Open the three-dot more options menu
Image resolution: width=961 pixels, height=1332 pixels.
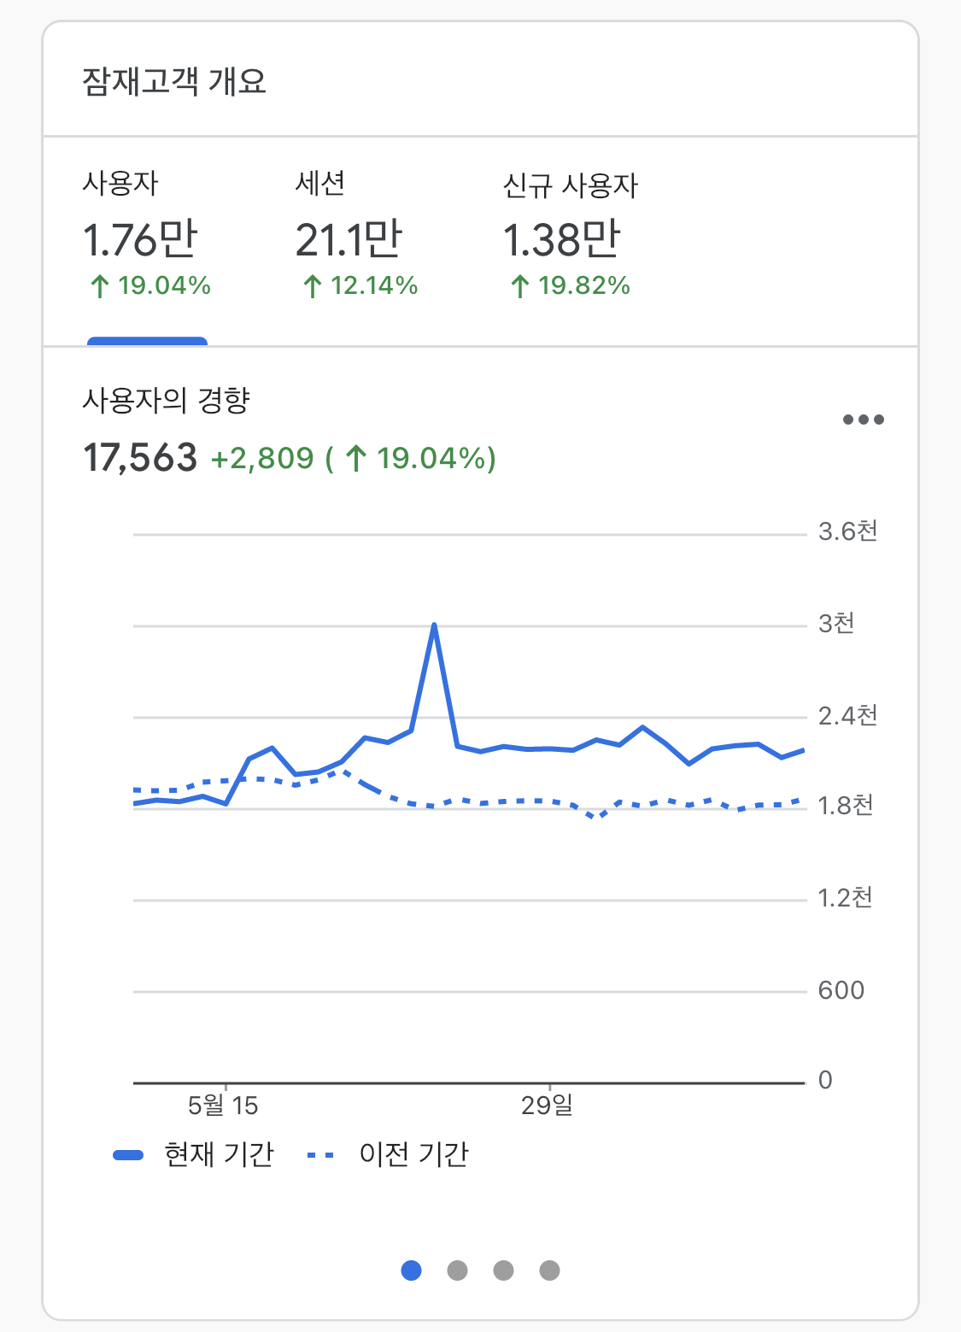point(863,420)
